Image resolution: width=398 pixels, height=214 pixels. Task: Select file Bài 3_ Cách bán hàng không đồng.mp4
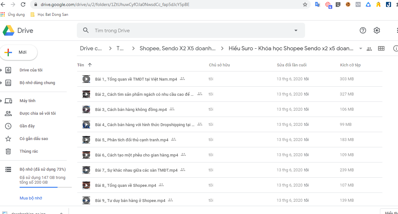pyautogui.click(x=230, y=109)
